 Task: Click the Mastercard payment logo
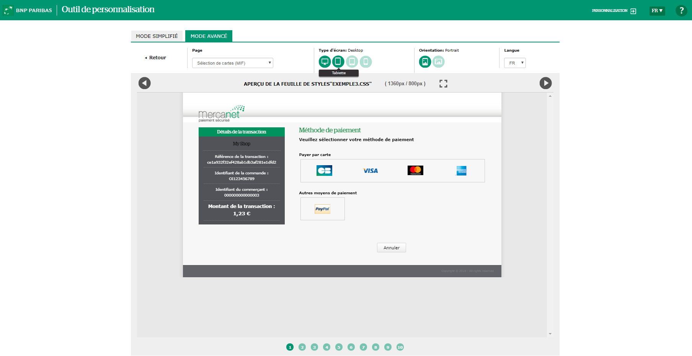(x=415, y=171)
